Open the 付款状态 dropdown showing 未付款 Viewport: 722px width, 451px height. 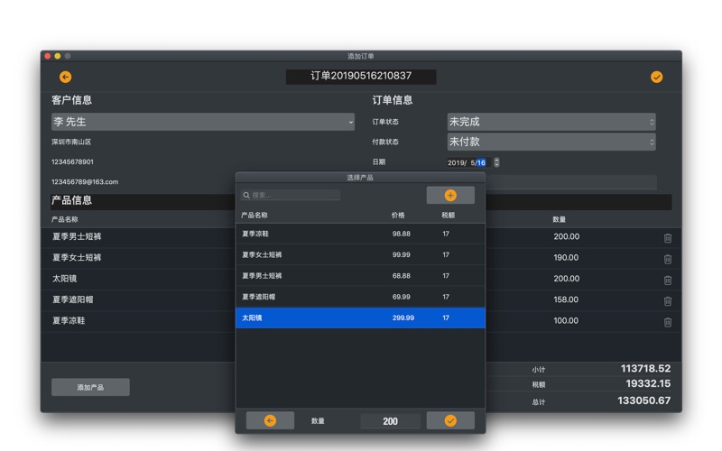[551, 142]
